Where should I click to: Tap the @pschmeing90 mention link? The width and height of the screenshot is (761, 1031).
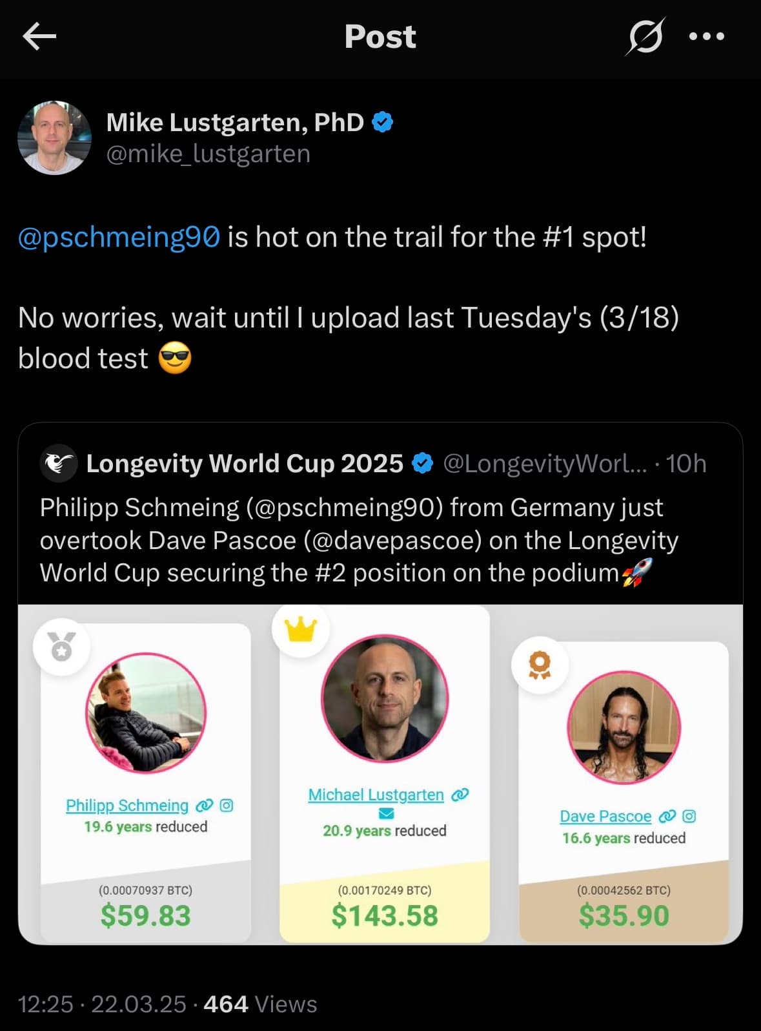[119, 237]
